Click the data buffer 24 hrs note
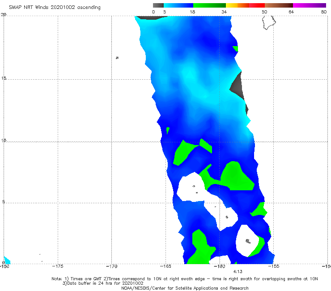 point(103,283)
